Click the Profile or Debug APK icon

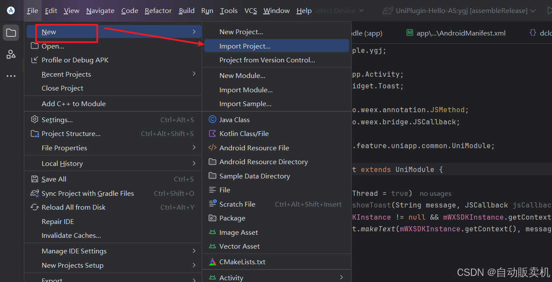point(35,60)
